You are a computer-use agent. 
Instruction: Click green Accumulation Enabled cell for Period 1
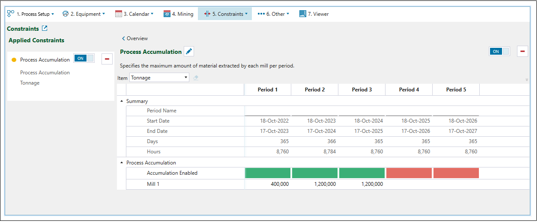point(267,173)
